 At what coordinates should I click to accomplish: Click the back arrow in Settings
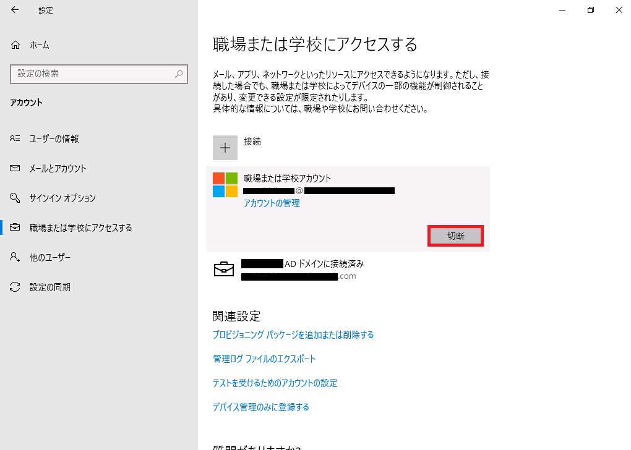15,10
